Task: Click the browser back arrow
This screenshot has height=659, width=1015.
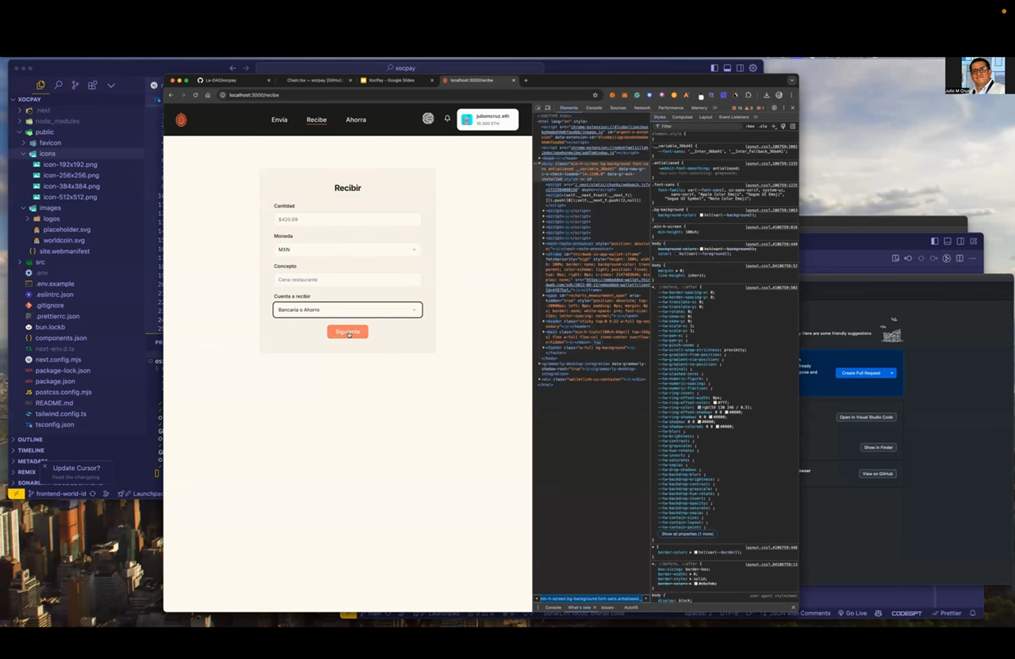Action: pyautogui.click(x=171, y=95)
